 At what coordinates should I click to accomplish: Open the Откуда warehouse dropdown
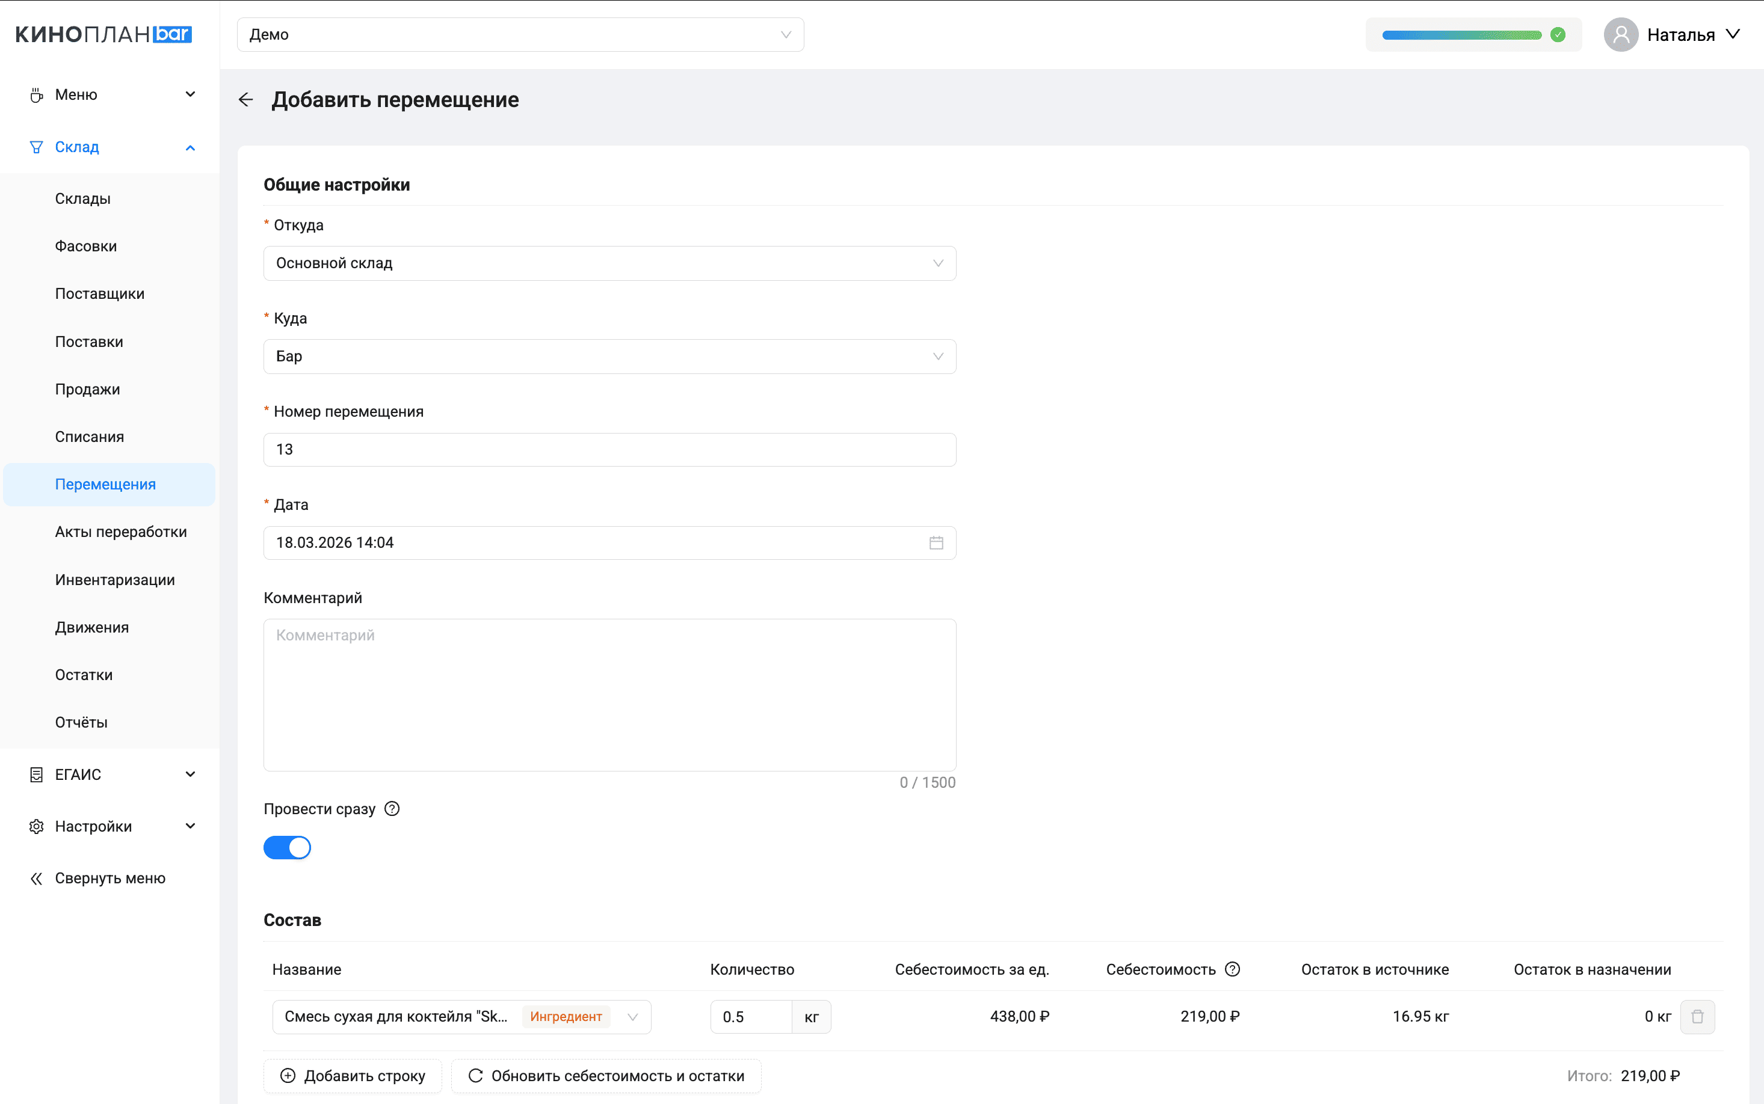click(x=609, y=263)
